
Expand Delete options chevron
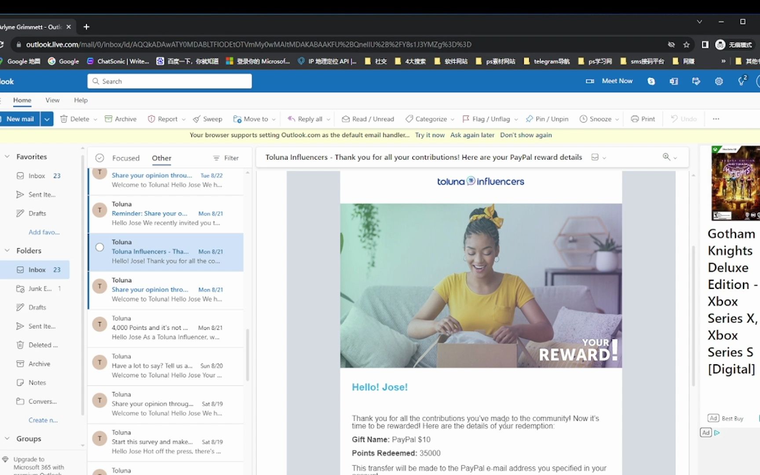95,119
